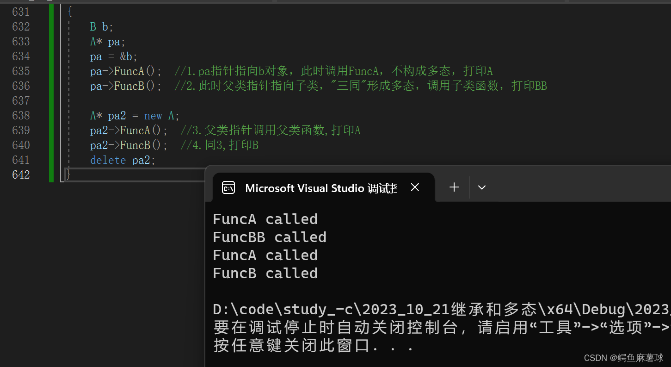Click line number 633 in gutter

[x=21, y=41]
